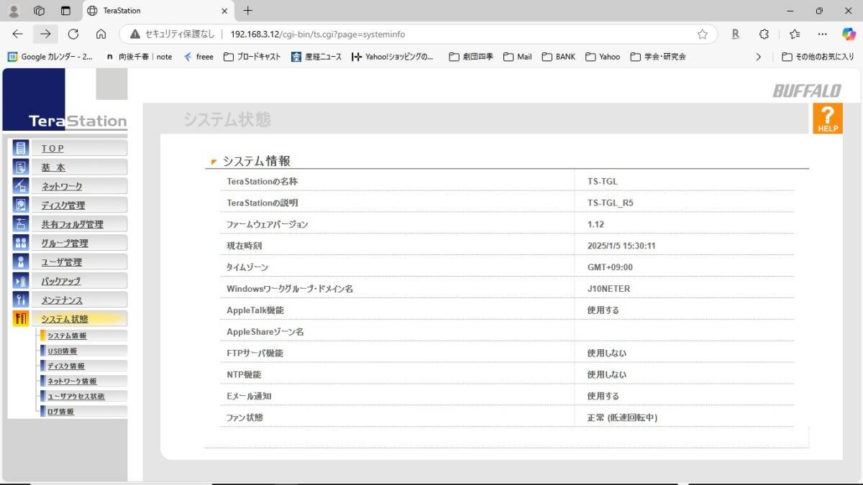Open the workspaces icon in title bar
Image resolution: width=863 pixels, height=485 pixels.
click(40, 11)
